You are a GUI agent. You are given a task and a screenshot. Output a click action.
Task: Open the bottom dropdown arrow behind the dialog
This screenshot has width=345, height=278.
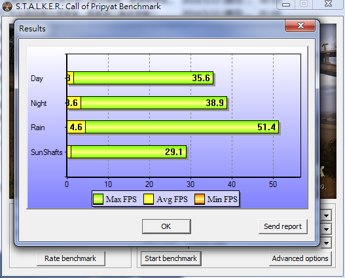326,243
